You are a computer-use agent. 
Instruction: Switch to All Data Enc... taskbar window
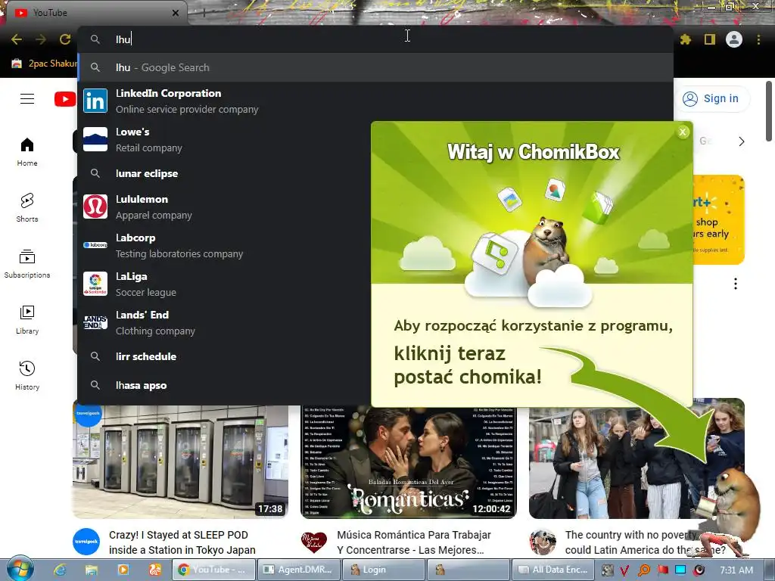[x=553, y=570]
